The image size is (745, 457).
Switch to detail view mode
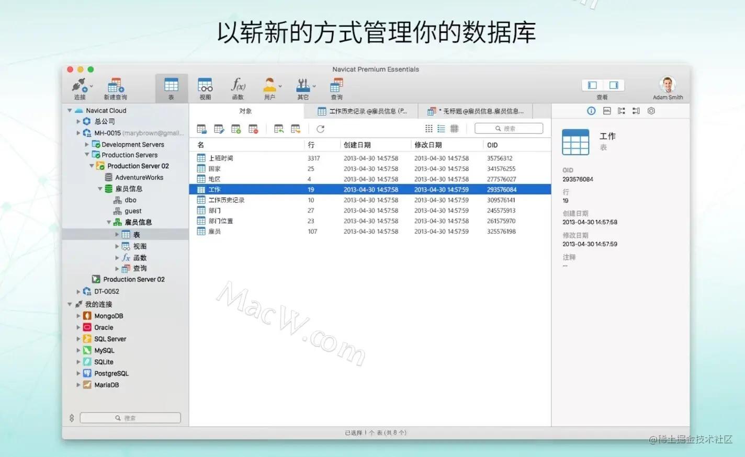click(x=454, y=129)
